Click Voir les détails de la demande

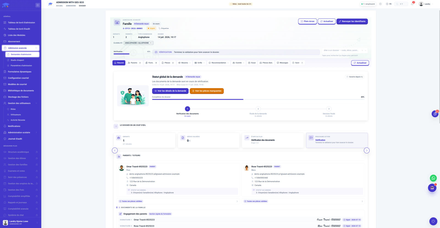pos(170,91)
